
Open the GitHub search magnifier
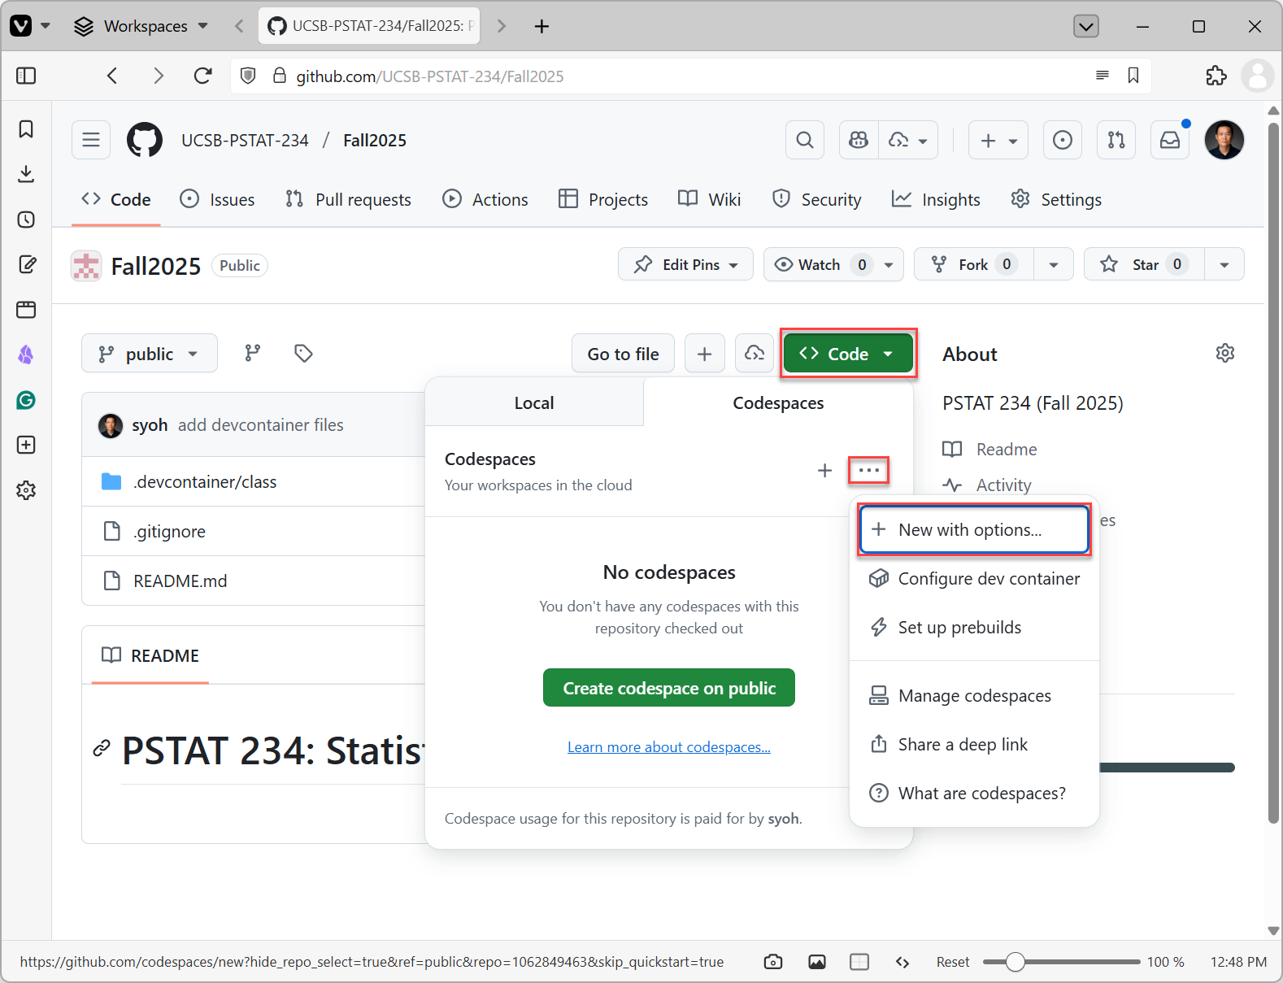[804, 140]
